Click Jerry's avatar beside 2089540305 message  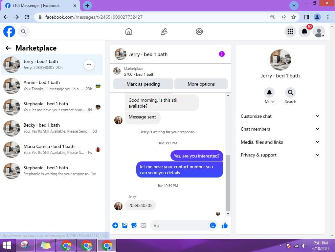click(118, 206)
